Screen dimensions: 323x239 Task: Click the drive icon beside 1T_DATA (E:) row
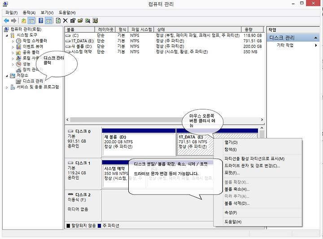68,41
